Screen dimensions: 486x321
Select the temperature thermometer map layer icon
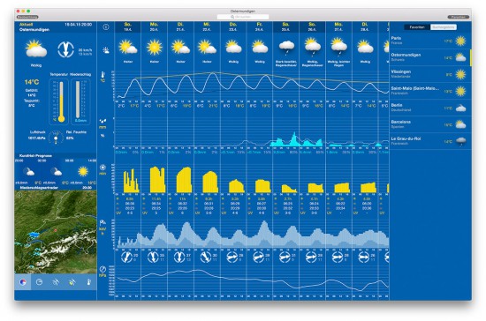[x=88, y=282]
